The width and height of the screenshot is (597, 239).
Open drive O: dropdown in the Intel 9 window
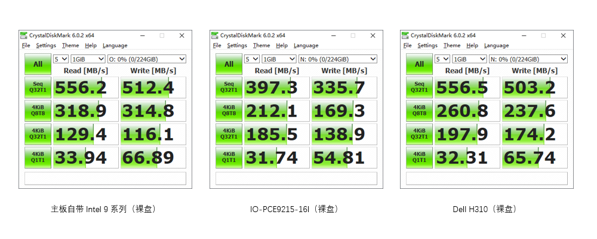pyautogui.click(x=147, y=59)
